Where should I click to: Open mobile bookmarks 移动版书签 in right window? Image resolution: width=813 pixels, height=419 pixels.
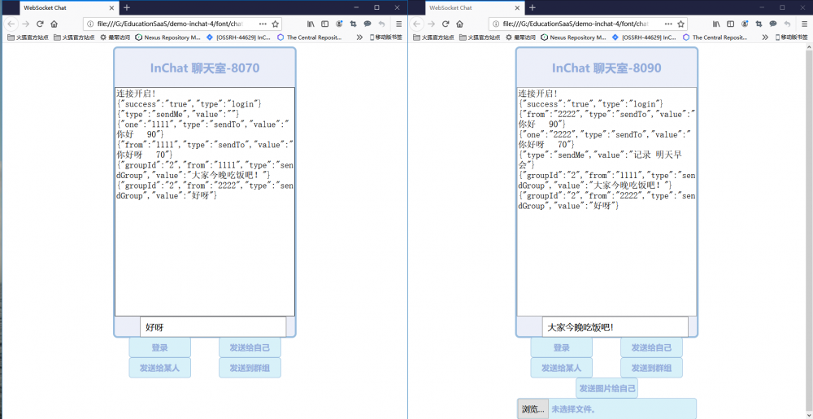tap(791, 37)
